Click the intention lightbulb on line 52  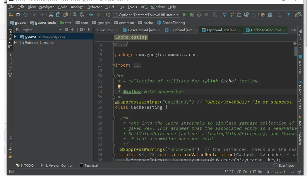tap(119, 86)
